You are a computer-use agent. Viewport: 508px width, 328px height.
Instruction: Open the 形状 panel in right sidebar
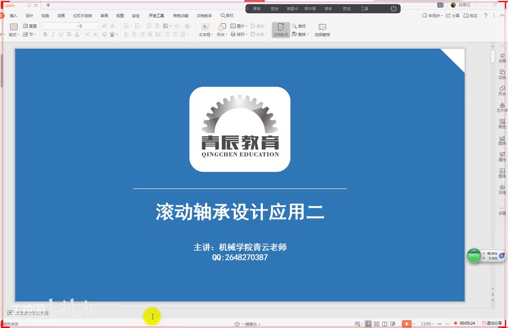502,91
